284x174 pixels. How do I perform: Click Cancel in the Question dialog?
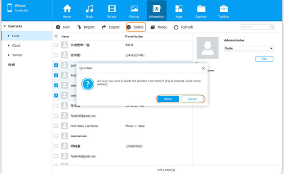[192, 99]
